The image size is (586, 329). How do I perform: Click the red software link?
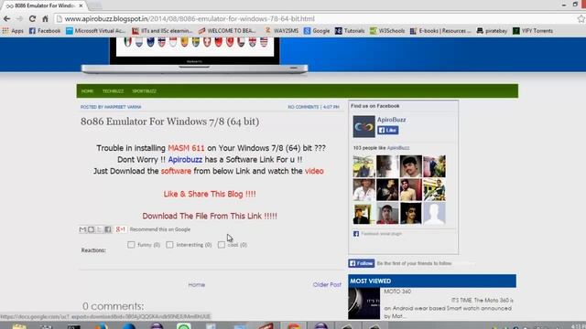click(x=176, y=171)
